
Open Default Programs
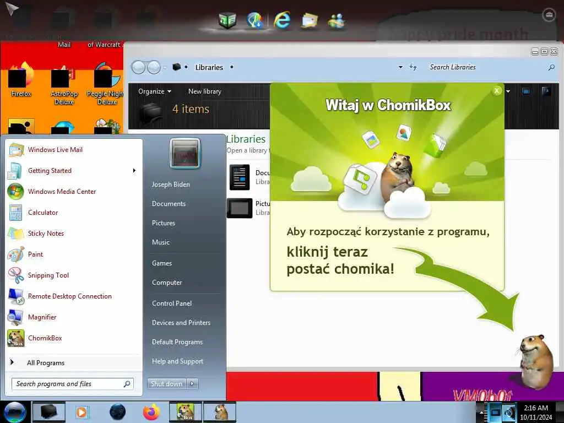coord(177,342)
